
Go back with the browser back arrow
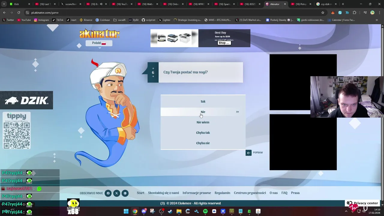(x=4, y=13)
